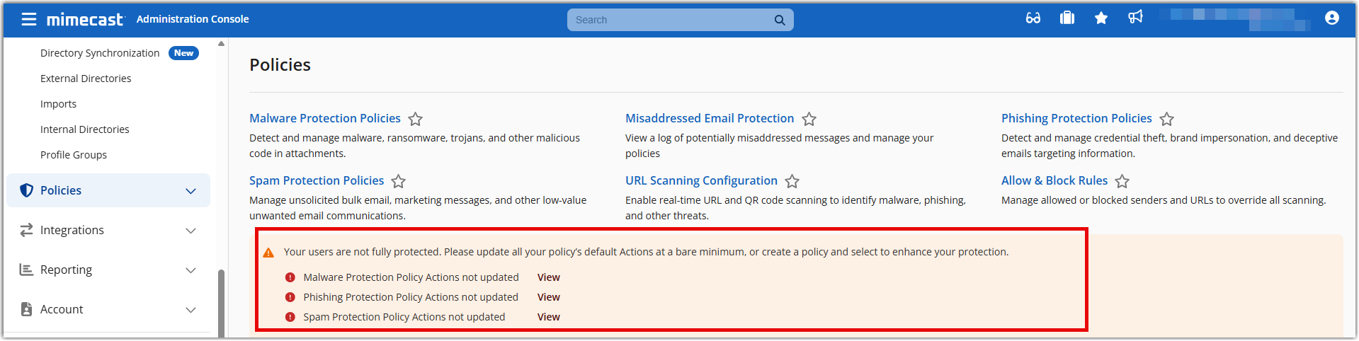Viewport: 1359px width, 341px height.
Task: Focus the Search input field
Action: click(669, 20)
